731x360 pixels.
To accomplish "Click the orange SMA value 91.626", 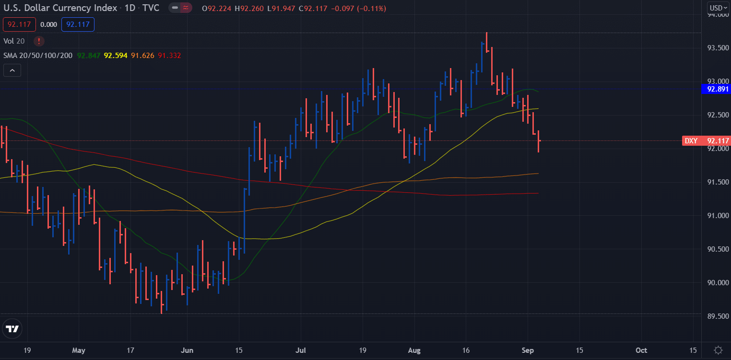I will click(x=142, y=56).
